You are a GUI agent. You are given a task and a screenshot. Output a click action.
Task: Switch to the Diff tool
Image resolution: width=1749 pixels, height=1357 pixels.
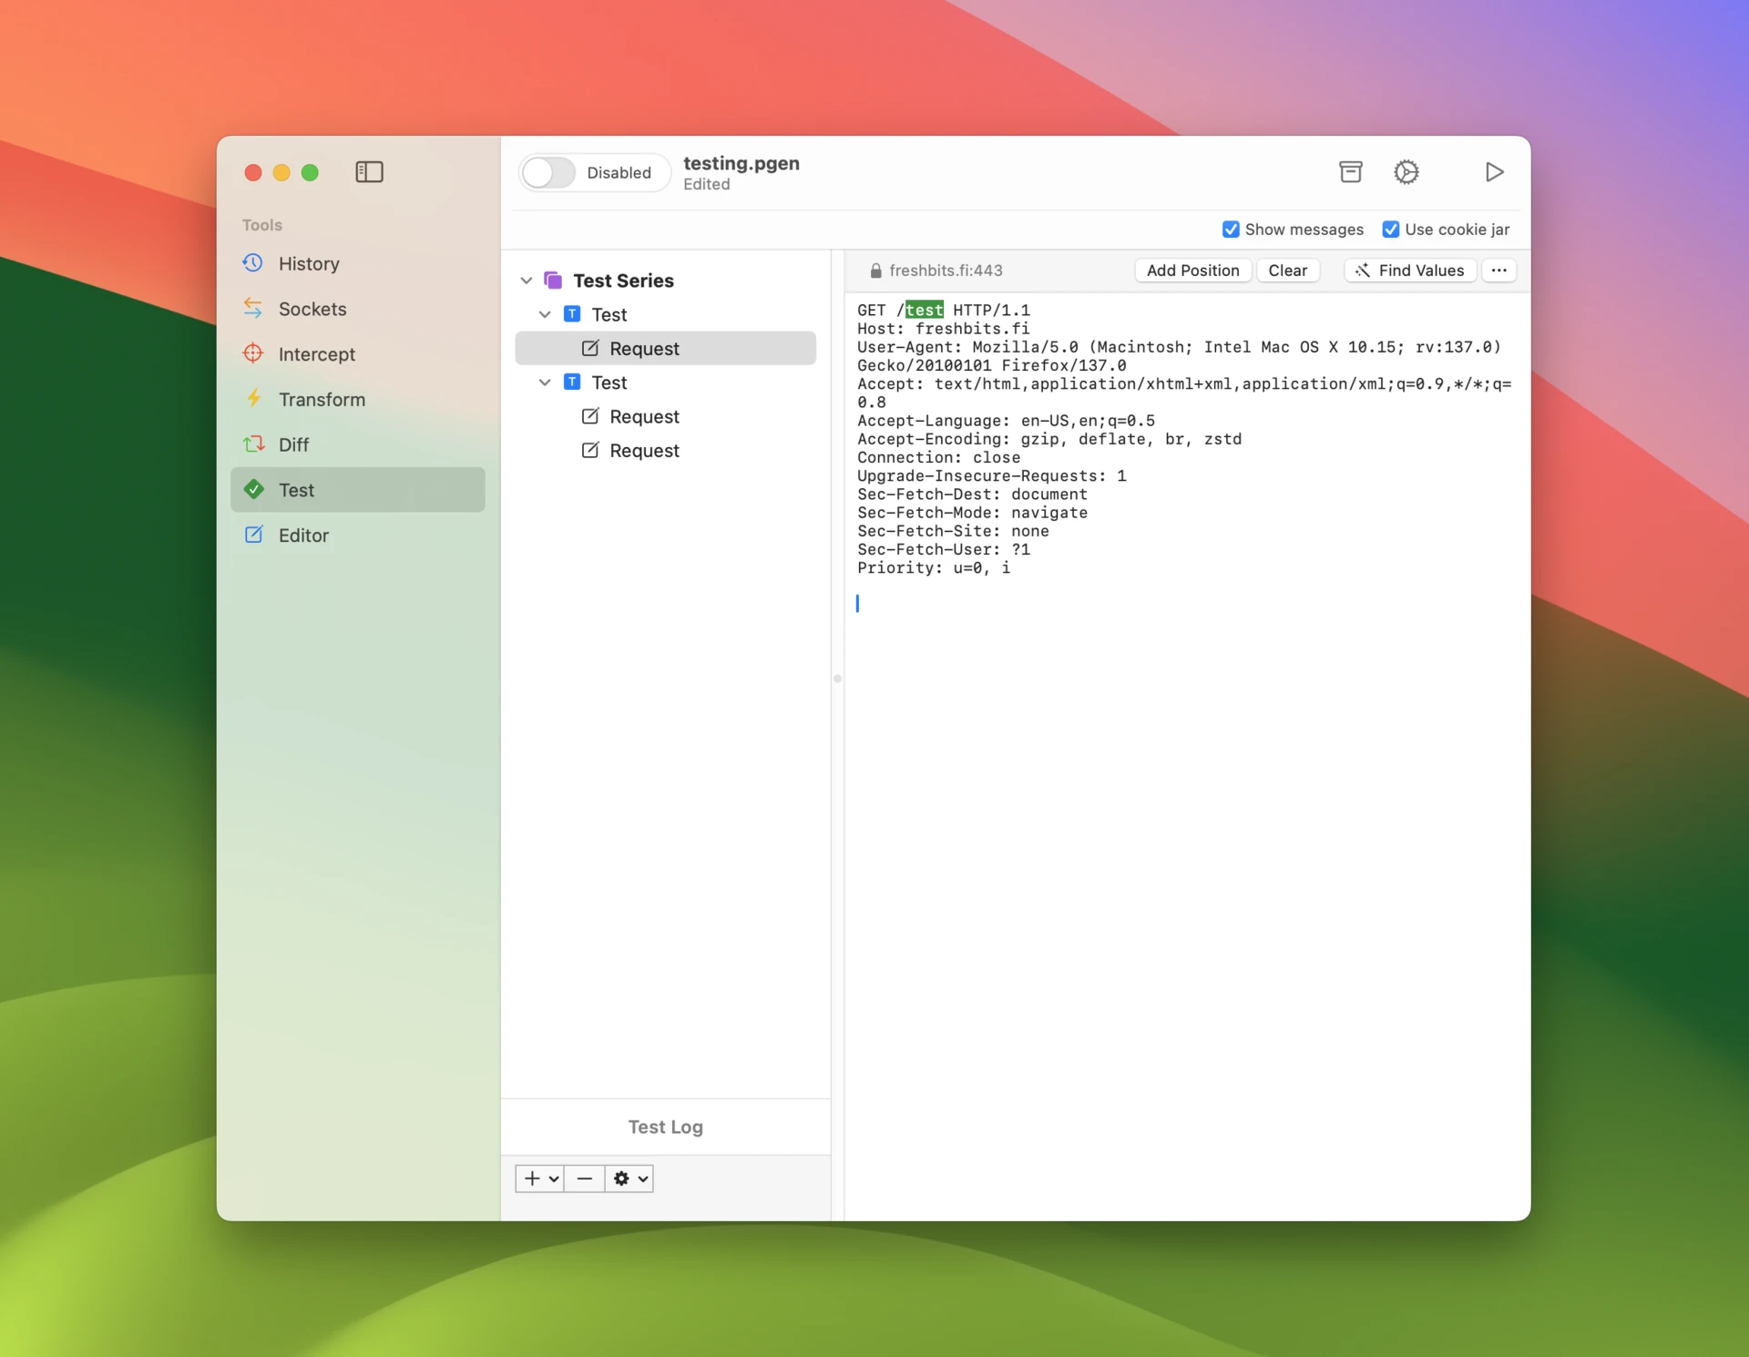pos(293,444)
